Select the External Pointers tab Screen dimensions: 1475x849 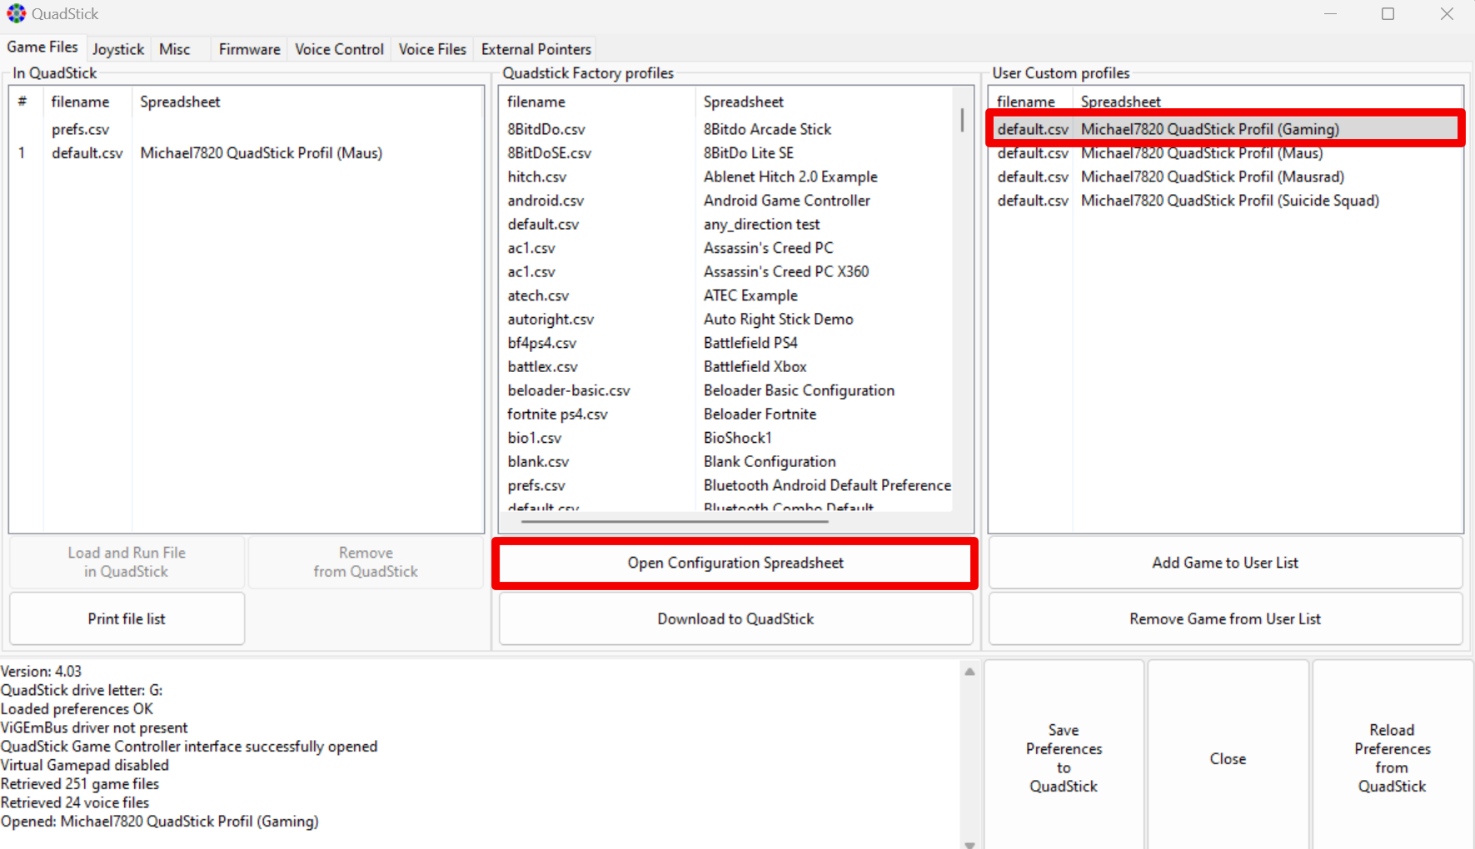coord(536,49)
